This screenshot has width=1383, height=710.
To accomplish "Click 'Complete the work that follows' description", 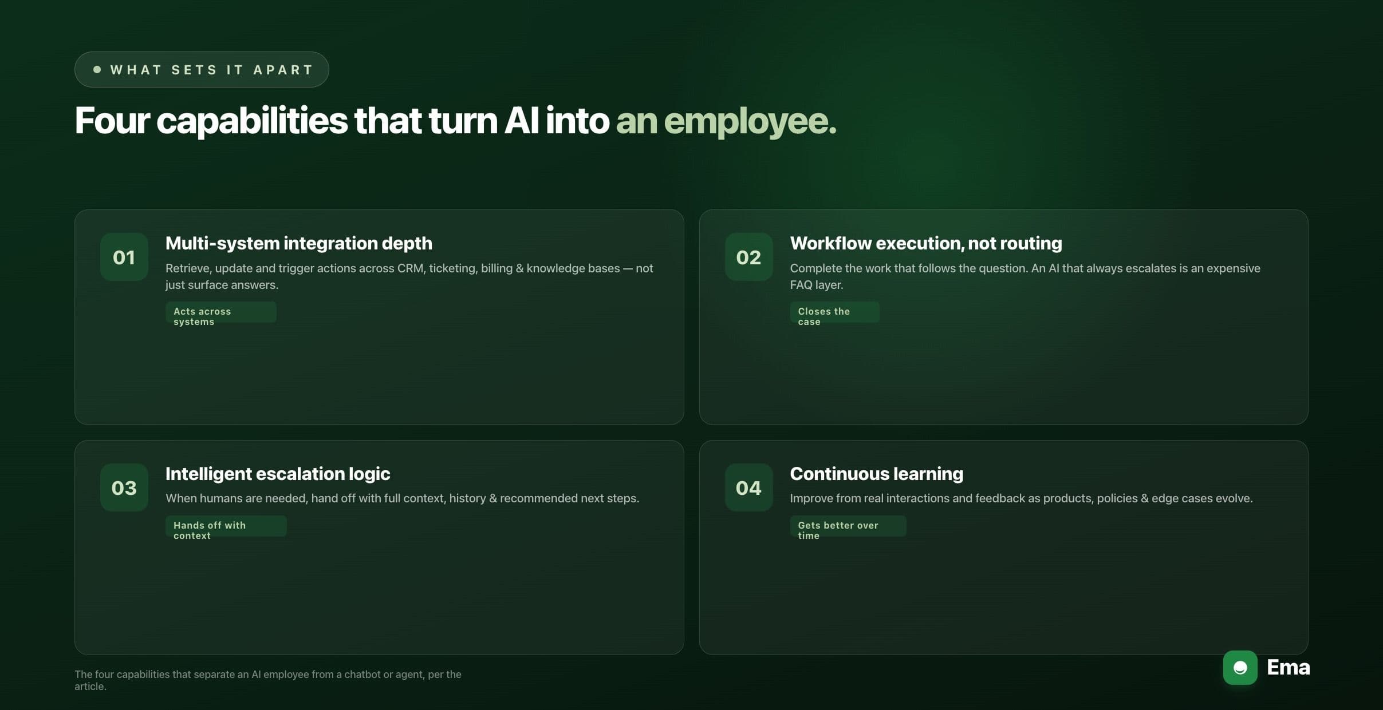I will click(1025, 276).
